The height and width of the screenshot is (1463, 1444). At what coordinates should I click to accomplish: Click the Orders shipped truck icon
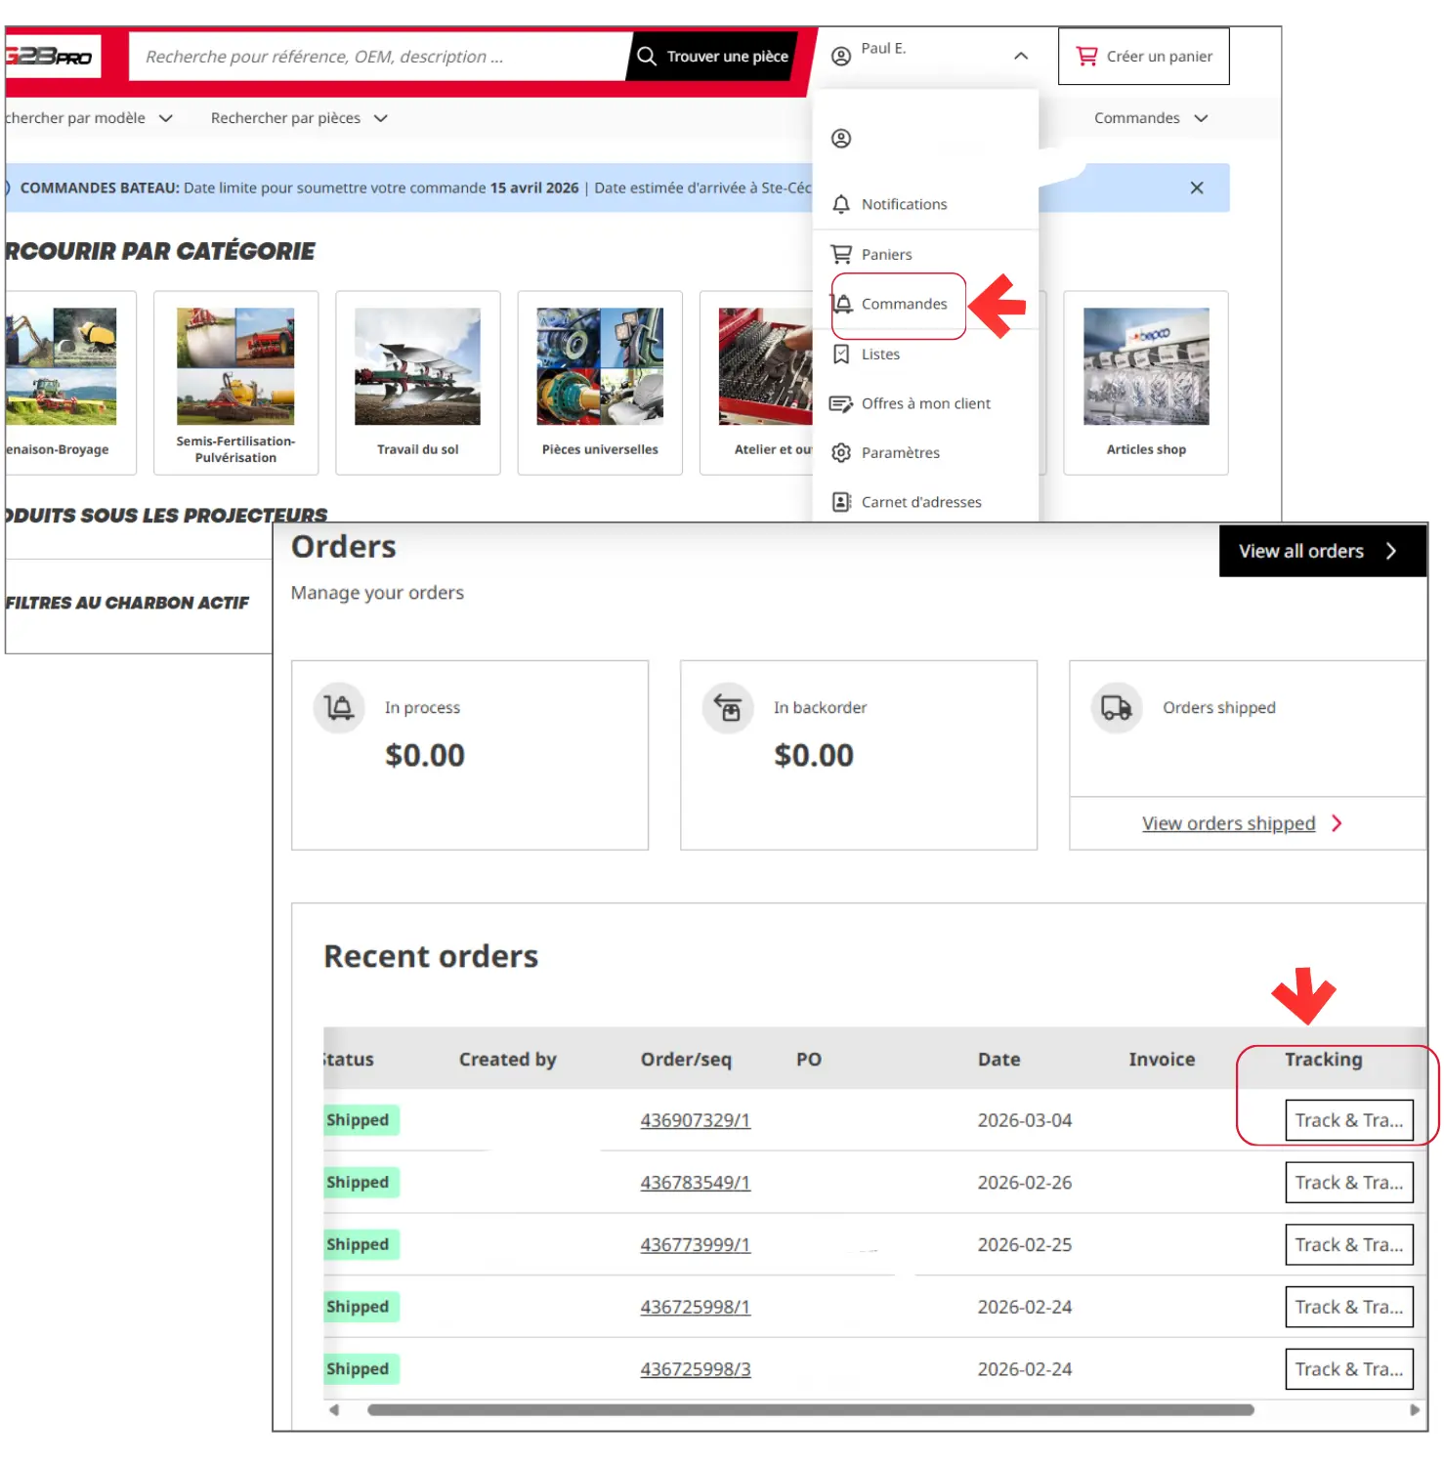[1116, 708]
